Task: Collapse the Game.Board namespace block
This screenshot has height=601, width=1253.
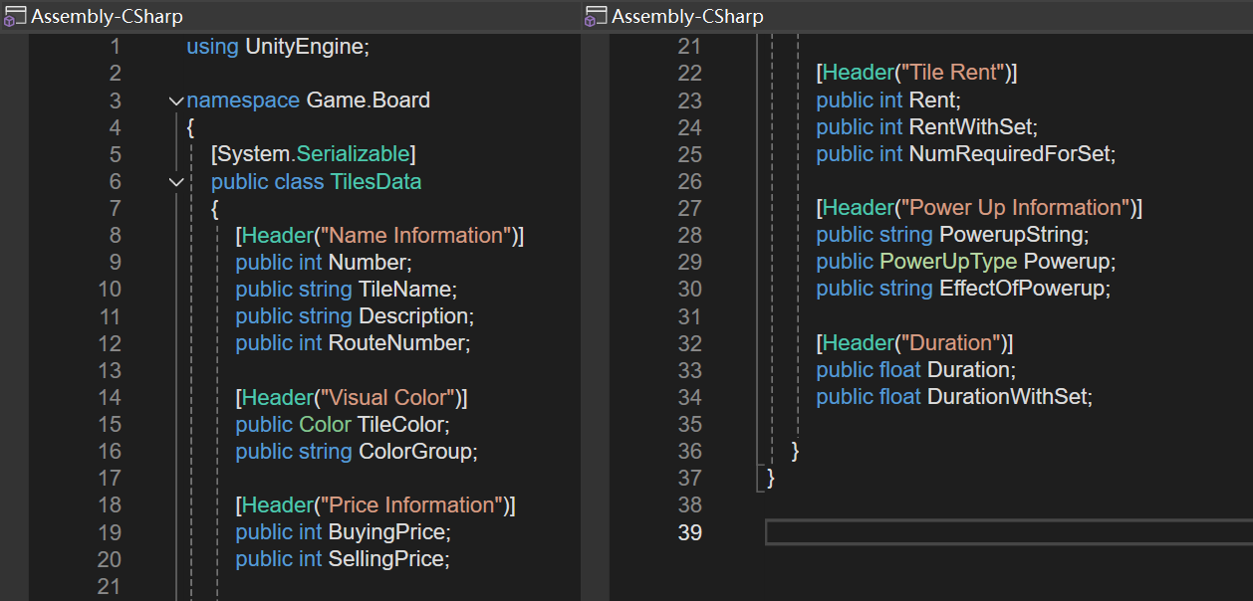Action: tap(176, 100)
